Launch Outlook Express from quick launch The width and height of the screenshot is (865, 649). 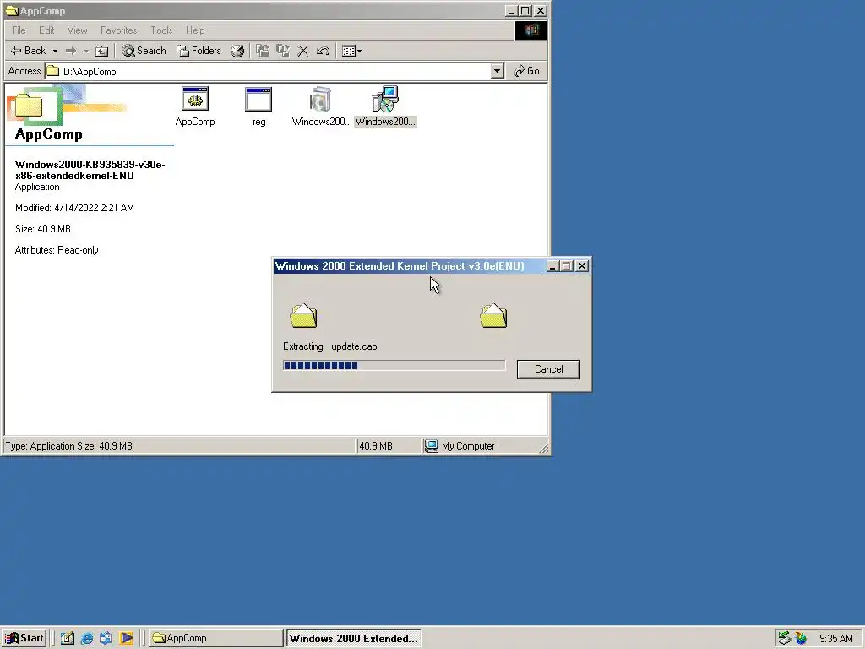(x=106, y=639)
